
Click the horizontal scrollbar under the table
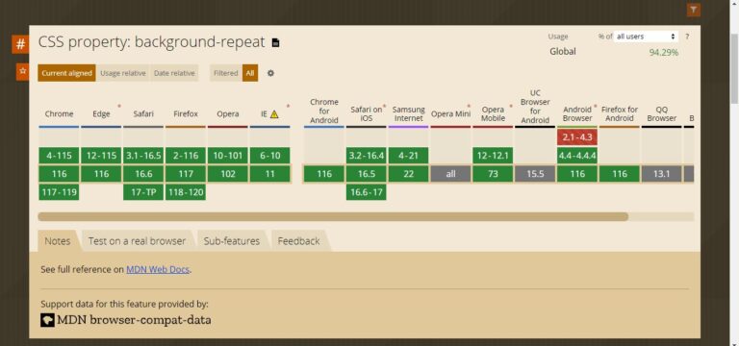[333, 216]
